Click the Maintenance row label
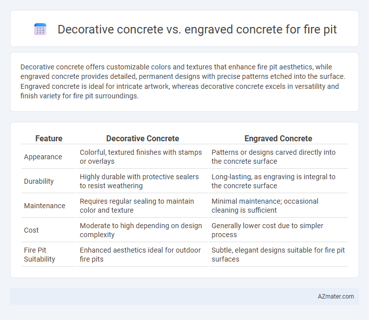This screenshot has width=369, height=320. (44, 206)
